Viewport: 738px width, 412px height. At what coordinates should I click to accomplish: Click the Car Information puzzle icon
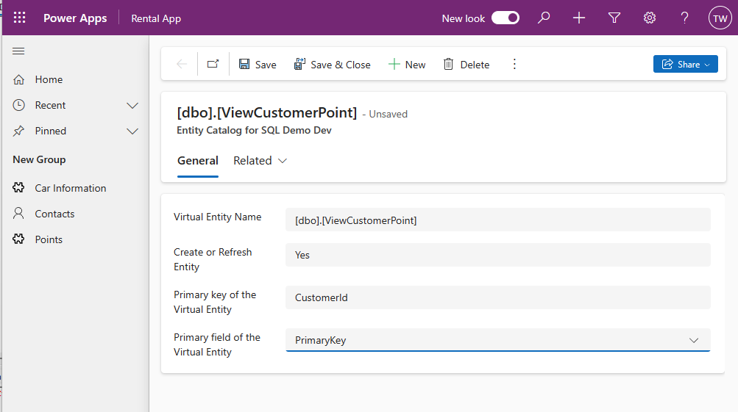(x=18, y=188)
